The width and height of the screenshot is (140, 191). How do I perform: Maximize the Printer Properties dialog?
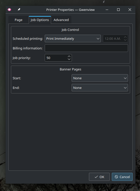118,10
